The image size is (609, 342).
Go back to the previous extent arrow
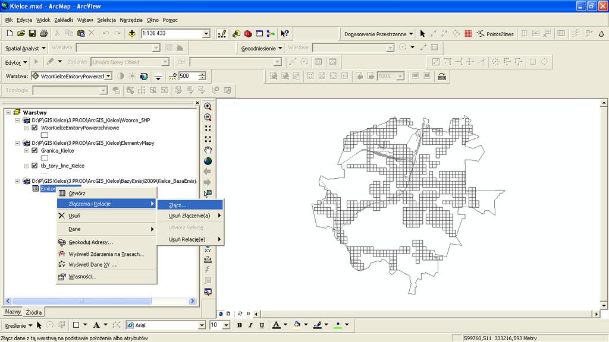208,172
